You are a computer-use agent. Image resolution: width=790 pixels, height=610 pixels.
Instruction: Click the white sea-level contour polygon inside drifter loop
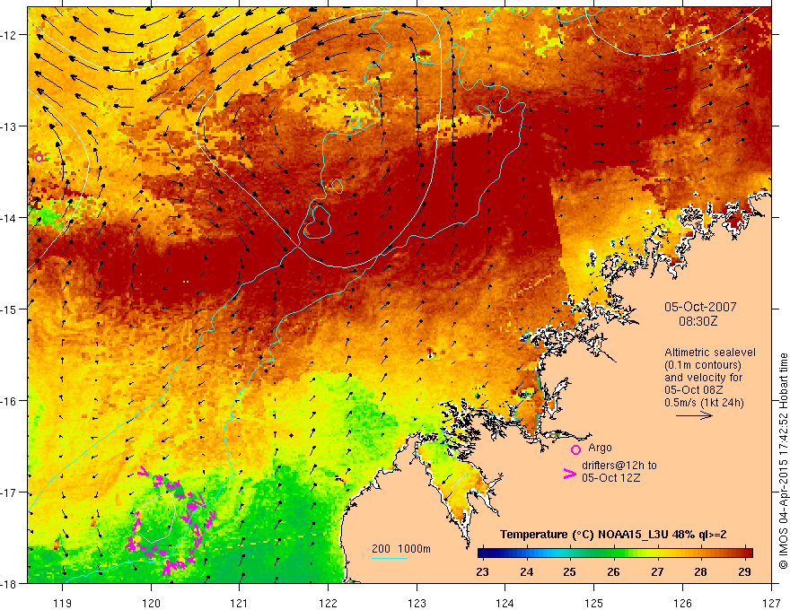click(157, 518)
